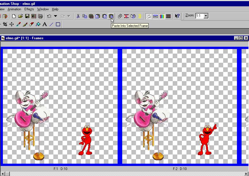Open the grayed Redo history dropdown arrow
The image size is (249, 176).
[x=69, y=16]
